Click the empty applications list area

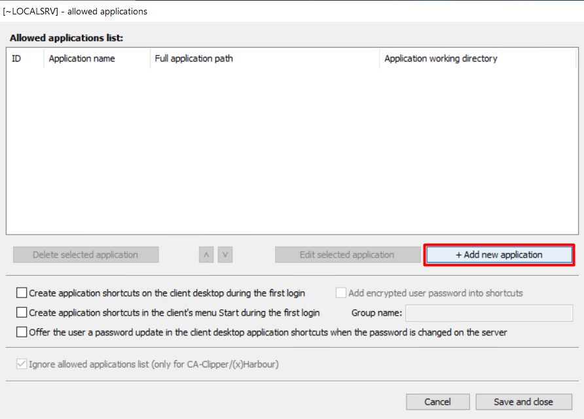coord(291,150)
